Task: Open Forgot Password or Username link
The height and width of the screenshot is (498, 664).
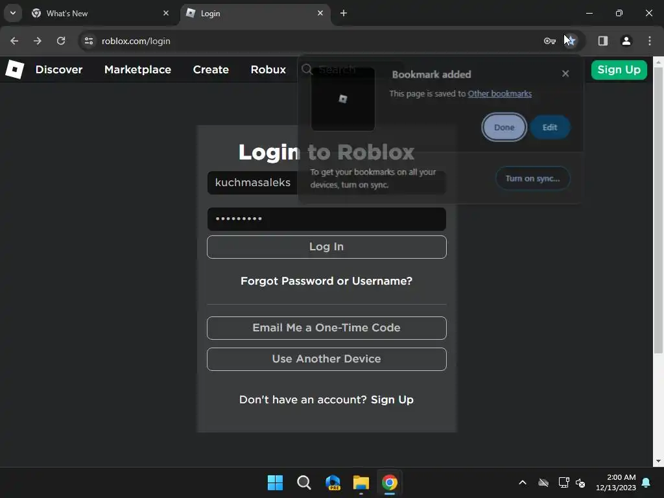Action: coord(327,281)
